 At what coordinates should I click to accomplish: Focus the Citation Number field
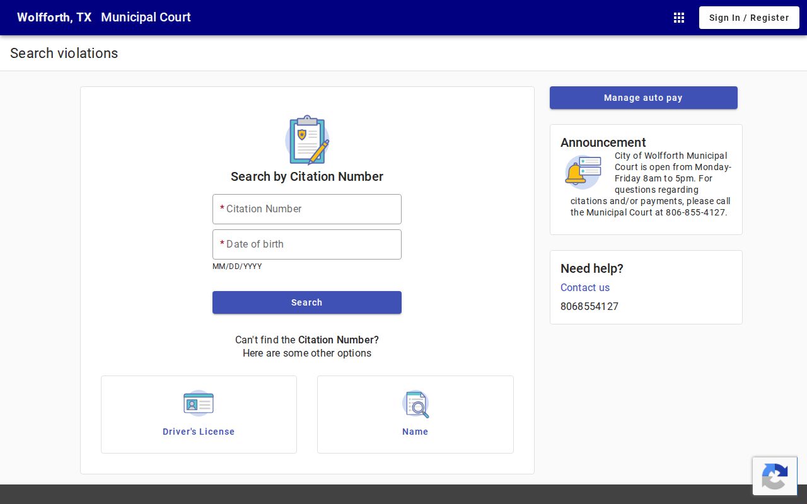[307, 209]
